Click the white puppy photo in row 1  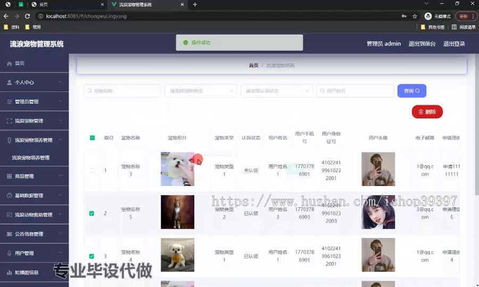coord(177,169)
